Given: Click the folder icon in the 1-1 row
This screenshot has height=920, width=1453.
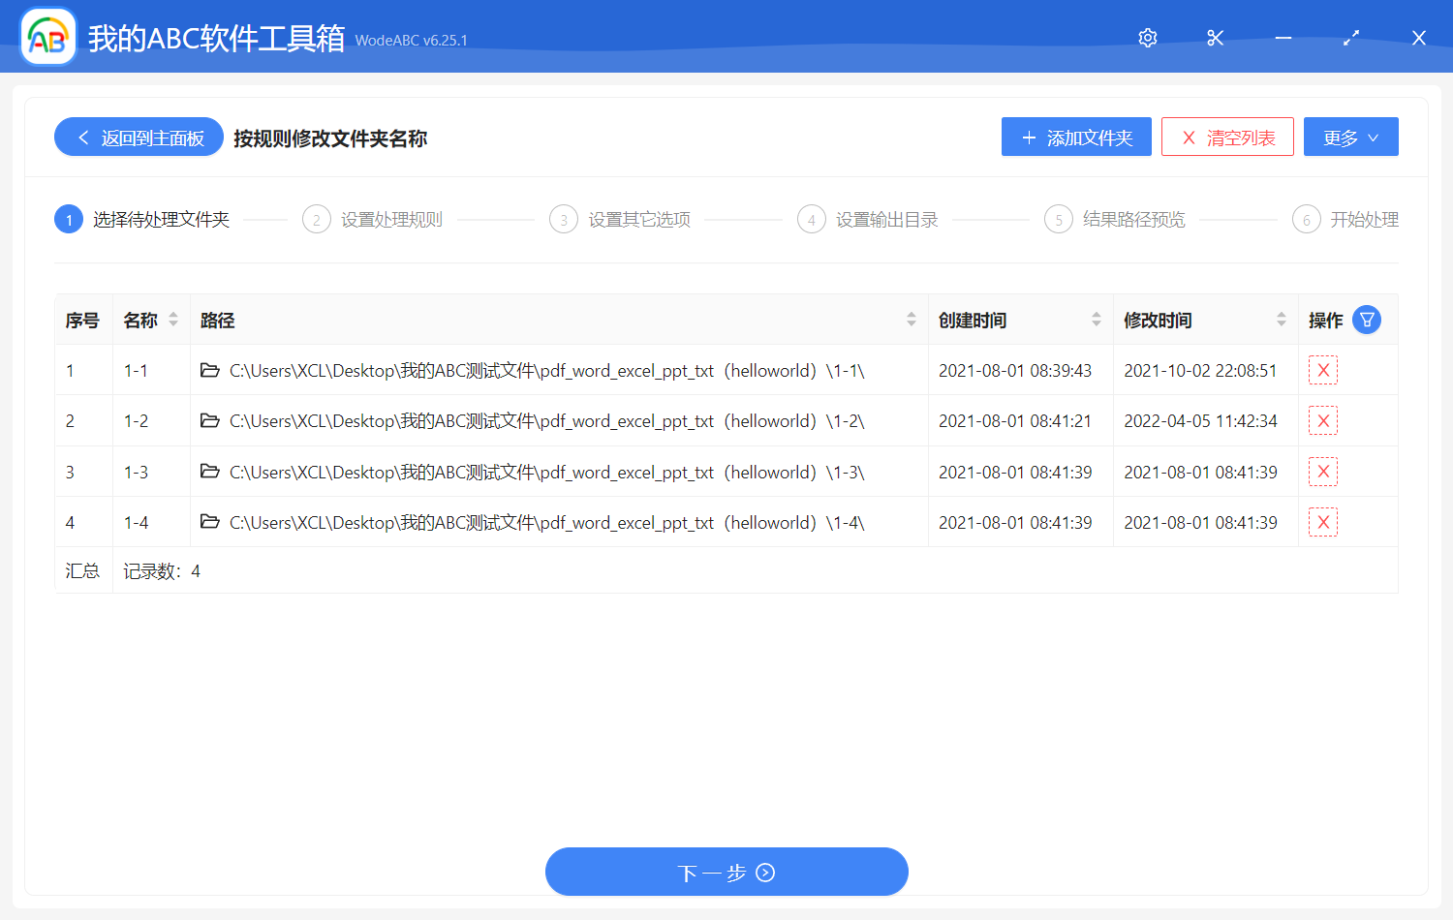Looking at the screenshot, I should click(210, 370).
